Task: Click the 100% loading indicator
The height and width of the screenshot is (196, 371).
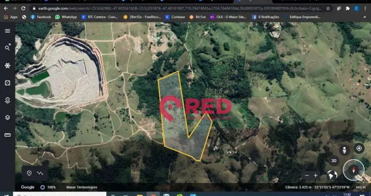Action: click(48, 187)
